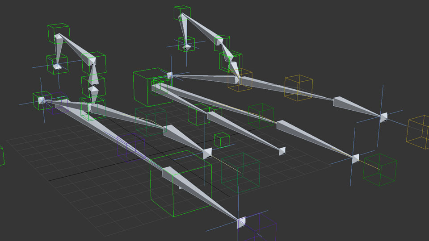429x241 pixels.
Task: Select the green cube atop the far leg chain
Action: (181, 12)
